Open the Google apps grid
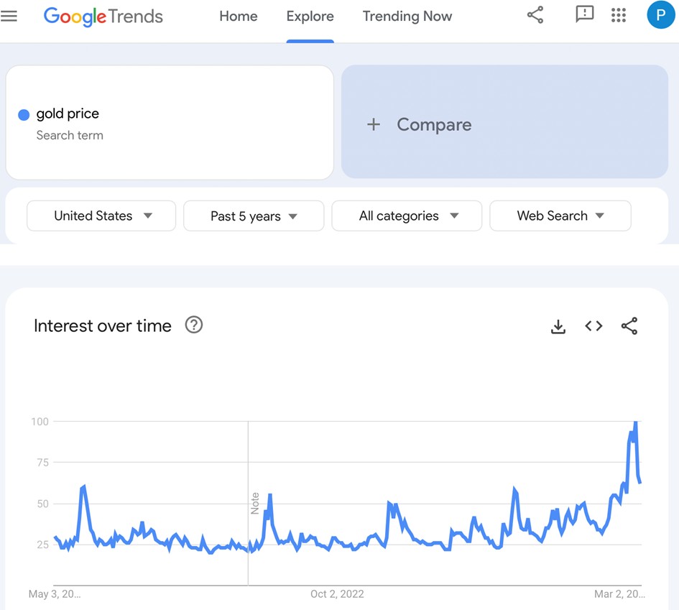 pyautogui.click(x=619, y=15)
